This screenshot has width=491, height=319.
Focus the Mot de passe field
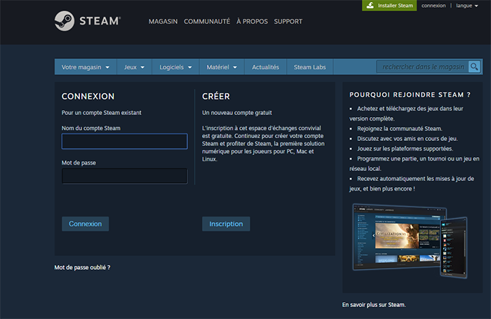point(125,176)
